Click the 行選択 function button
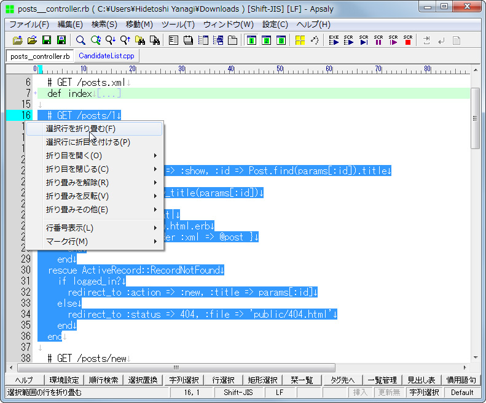The image size is (486, 403). pyautogui.click(x=223, y=380)
